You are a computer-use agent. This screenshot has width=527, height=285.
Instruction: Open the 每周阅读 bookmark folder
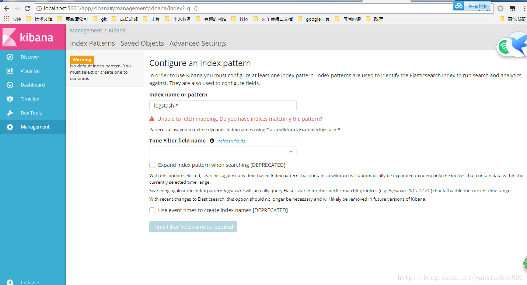(348, 19)
